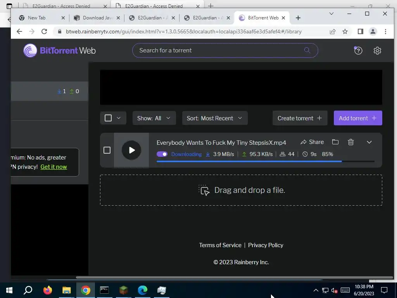Open Chrome's side panel icon
This screenshot has width=397, height=298.
pyautogui.click(x=360, y=31)
